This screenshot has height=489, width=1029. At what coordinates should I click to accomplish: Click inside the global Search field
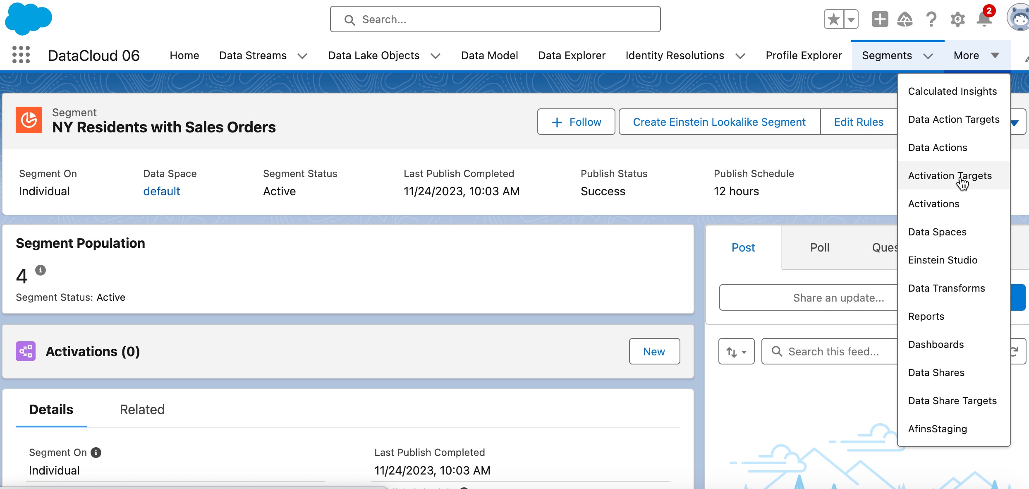point(495,19)
